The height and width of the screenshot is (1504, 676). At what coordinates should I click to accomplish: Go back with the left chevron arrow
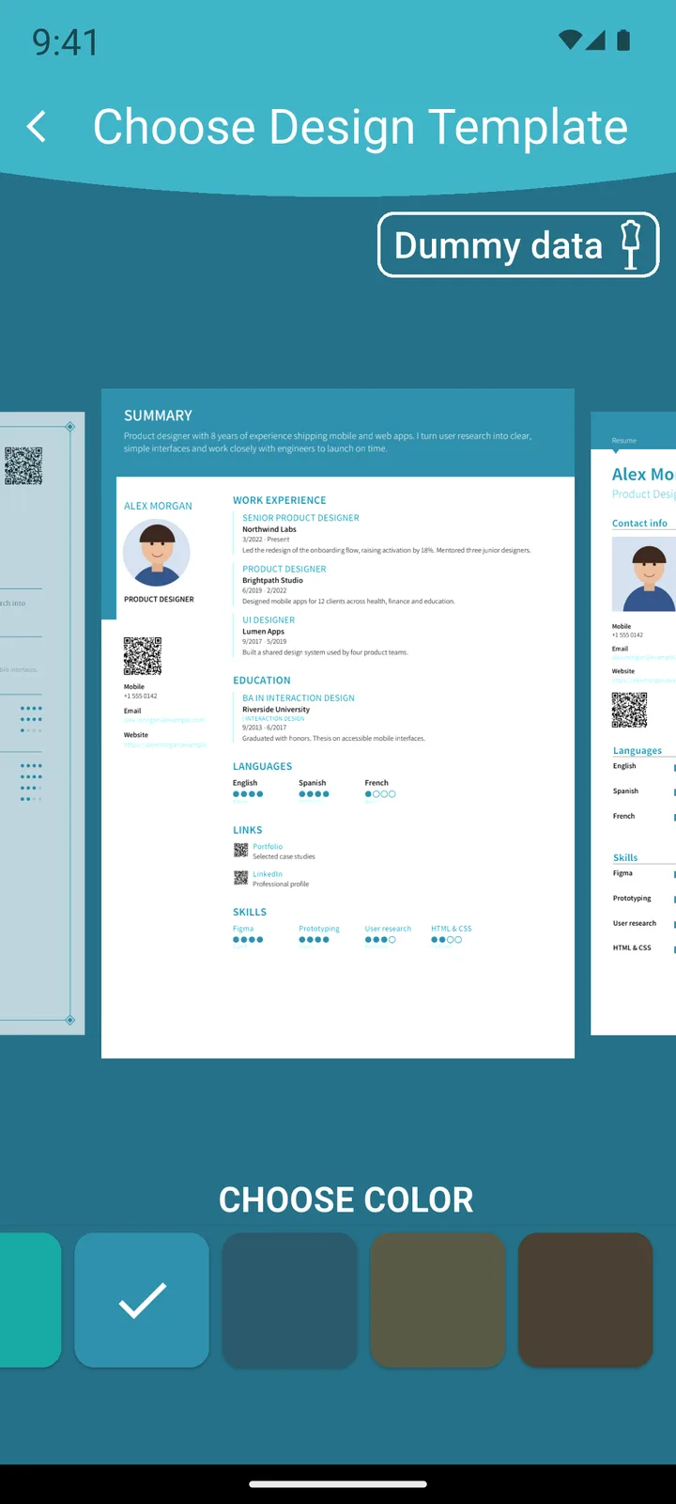click(37, 126)
